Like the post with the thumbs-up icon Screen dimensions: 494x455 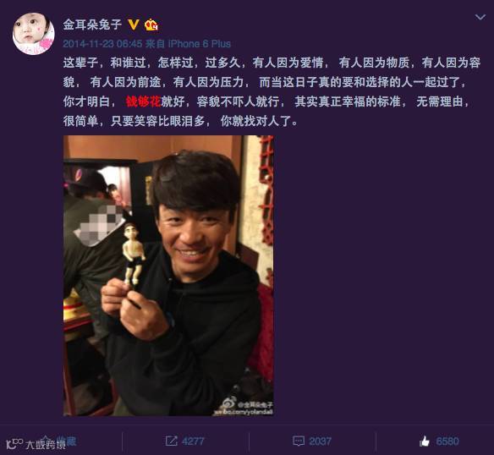[425, 441]
